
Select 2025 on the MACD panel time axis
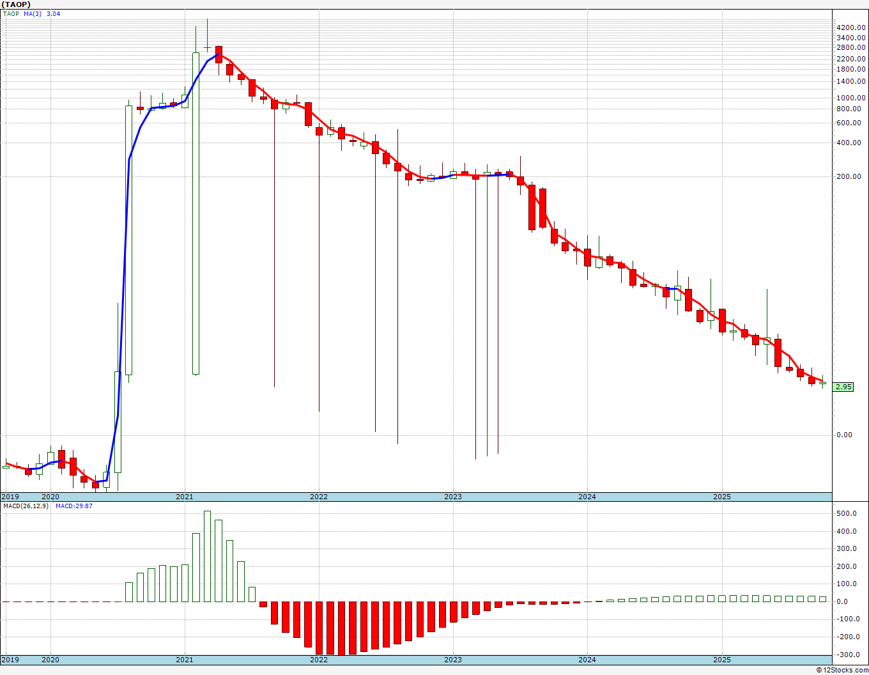pyautogui.click(x=721, y=660)
